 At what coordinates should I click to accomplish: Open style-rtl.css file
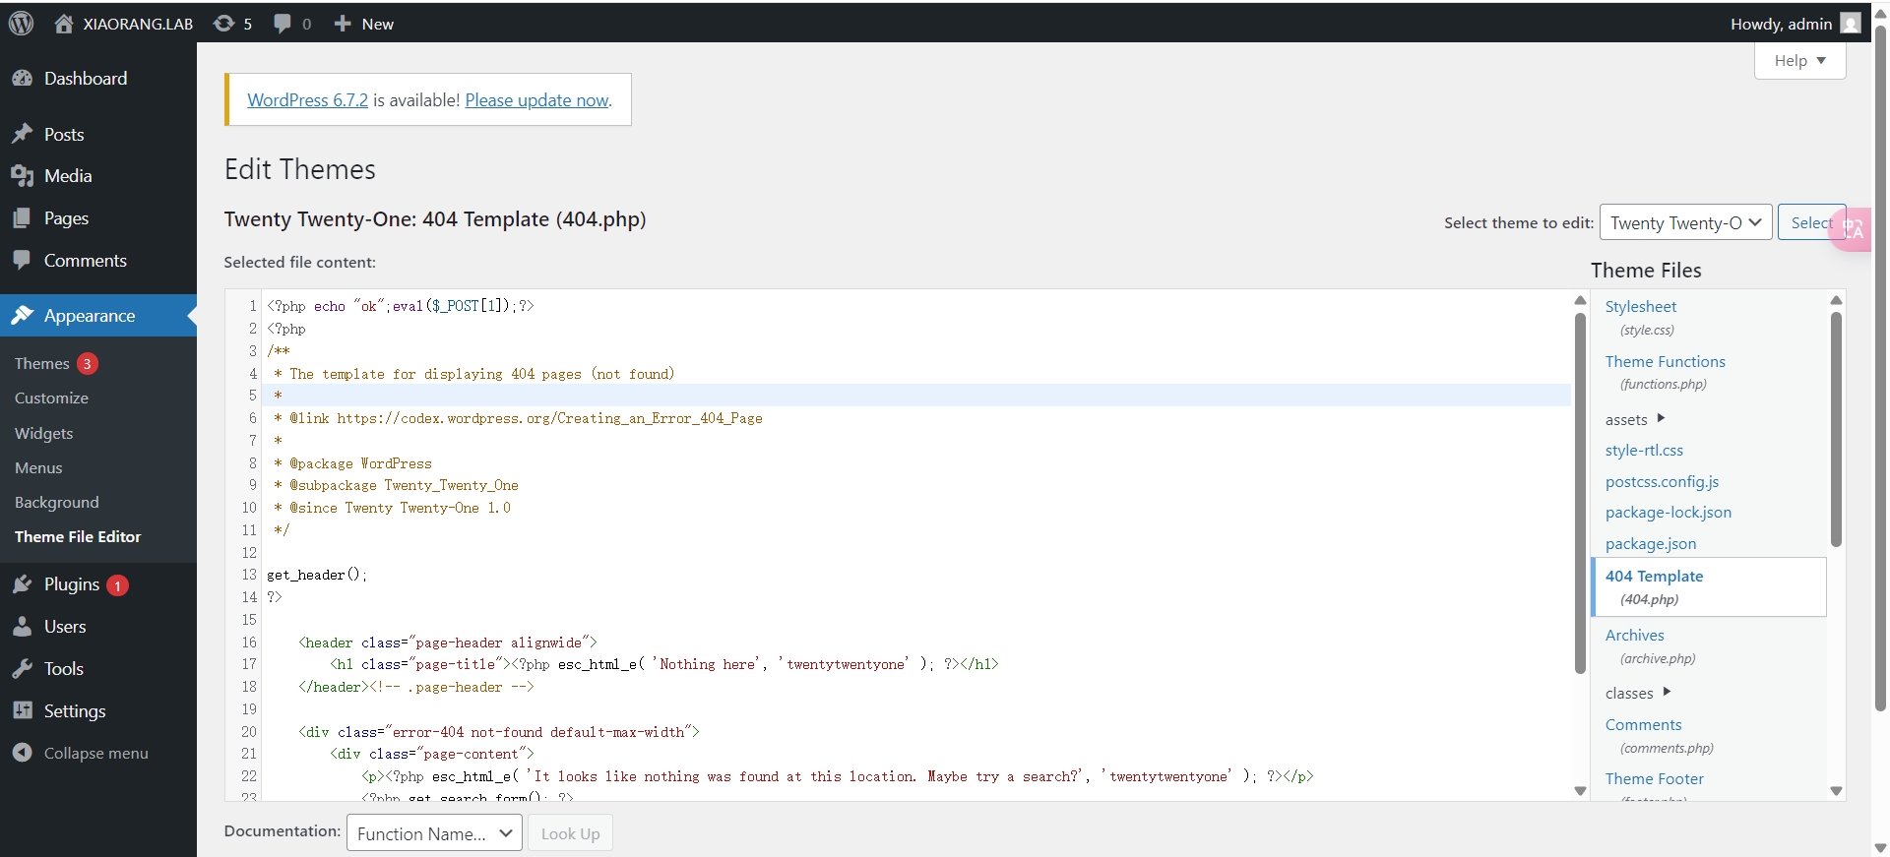point(1644,451)
